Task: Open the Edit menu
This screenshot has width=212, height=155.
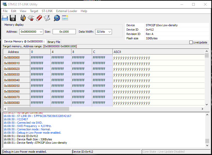Action: [x=14, y=11]
